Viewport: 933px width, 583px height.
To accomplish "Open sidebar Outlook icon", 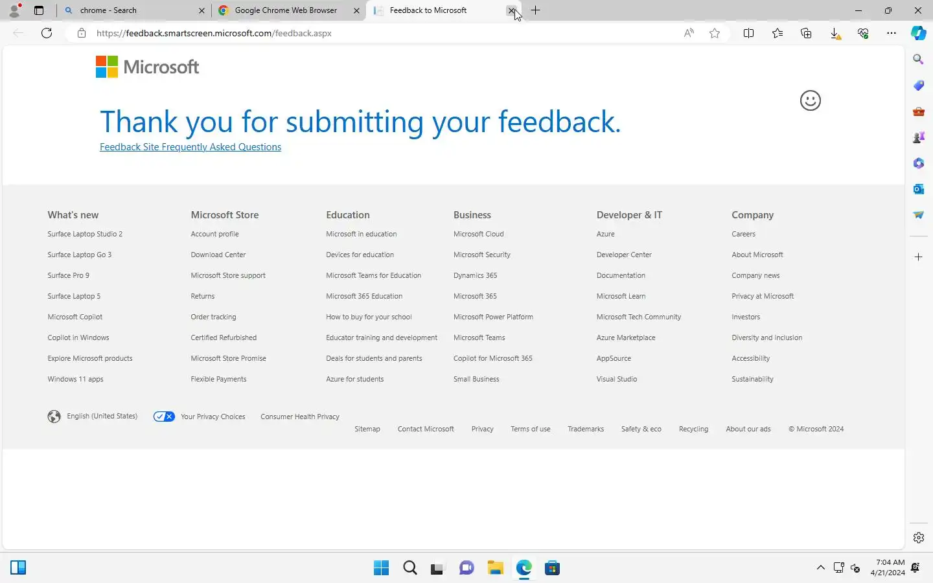I will coord(918,189).
